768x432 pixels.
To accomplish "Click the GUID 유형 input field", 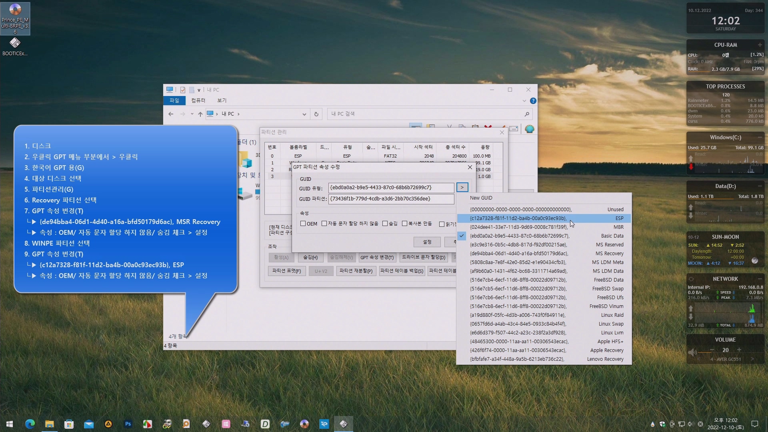I will [x=391, y=188].
